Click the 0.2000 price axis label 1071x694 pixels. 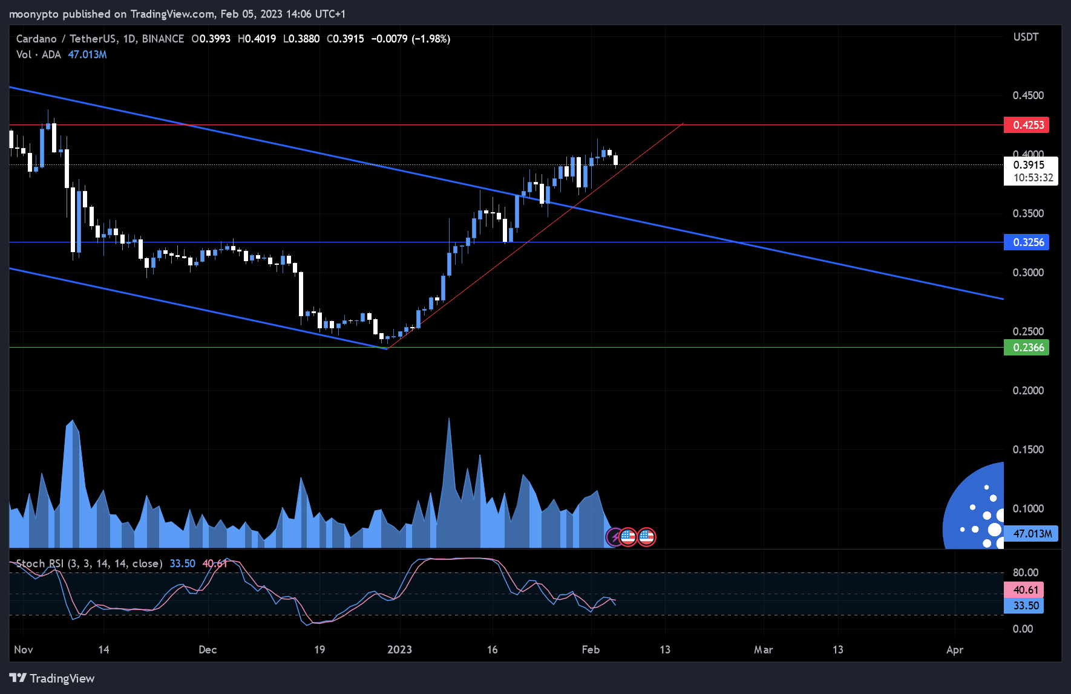tap(1028, 391)
